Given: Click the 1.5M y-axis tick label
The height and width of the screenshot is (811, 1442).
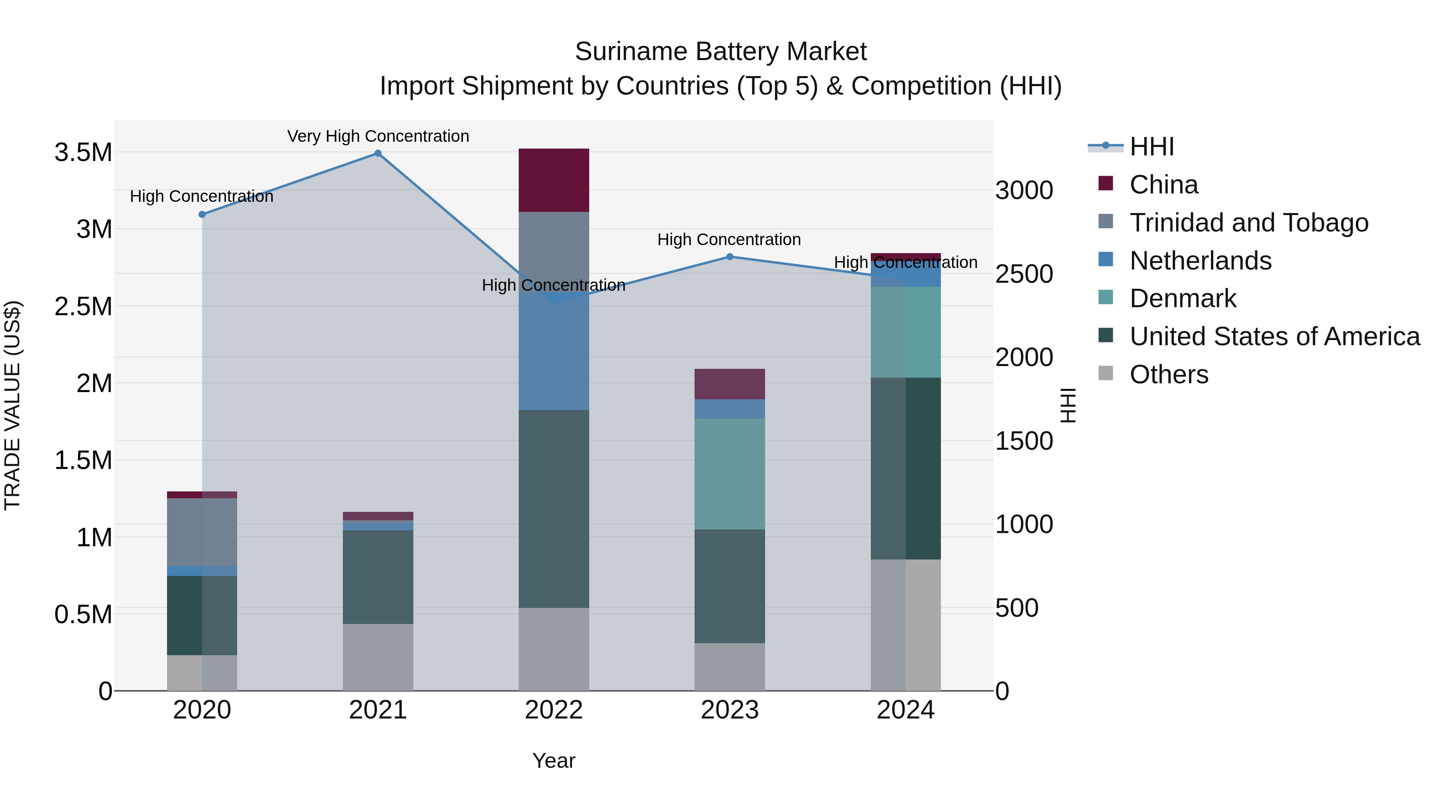Looking at the screenshot, I should 83,461.
